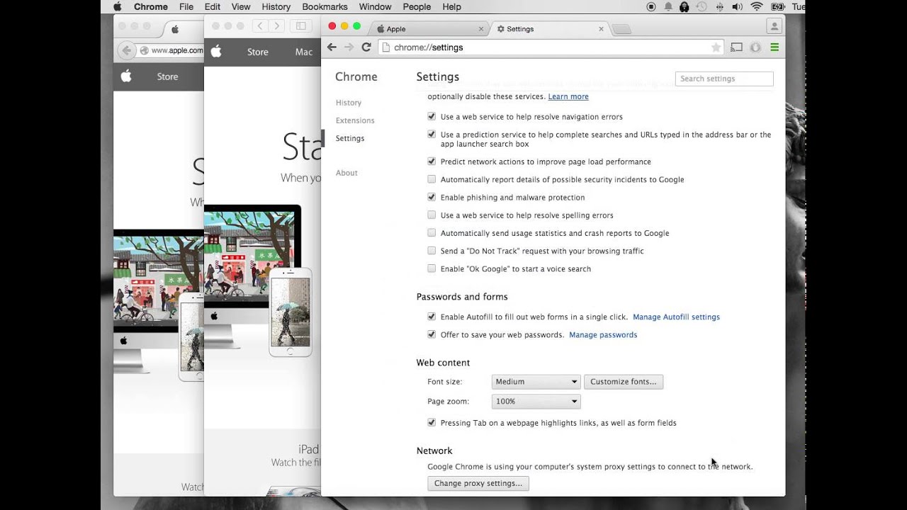Open the macOS Apple menu
This screenshot has height=510, width=907.
[118, 7]
